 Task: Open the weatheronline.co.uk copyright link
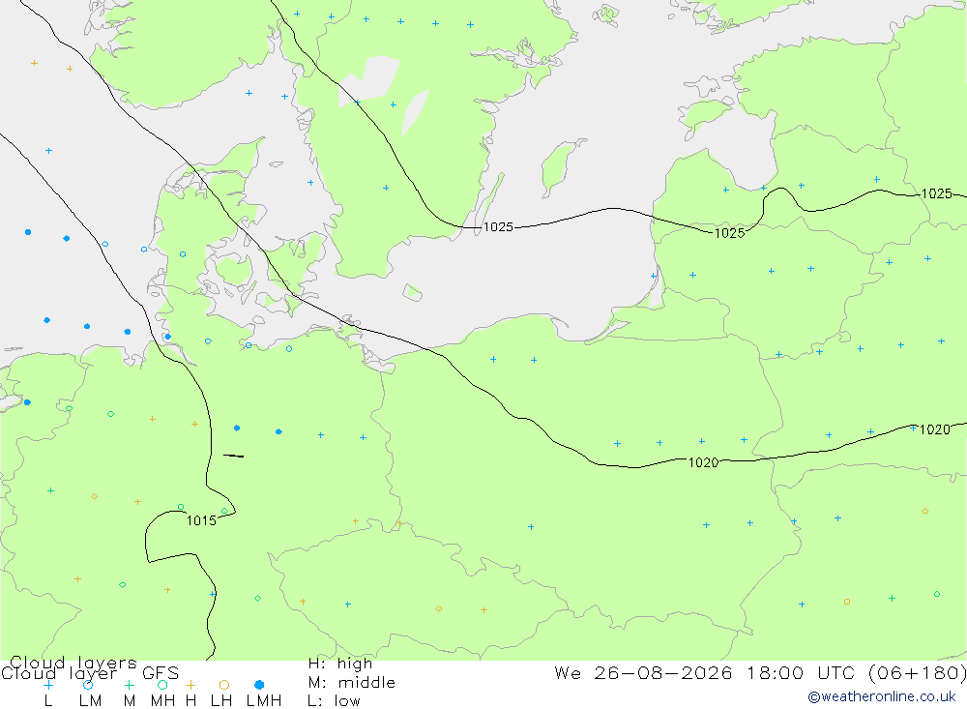(x=882, y=696)
